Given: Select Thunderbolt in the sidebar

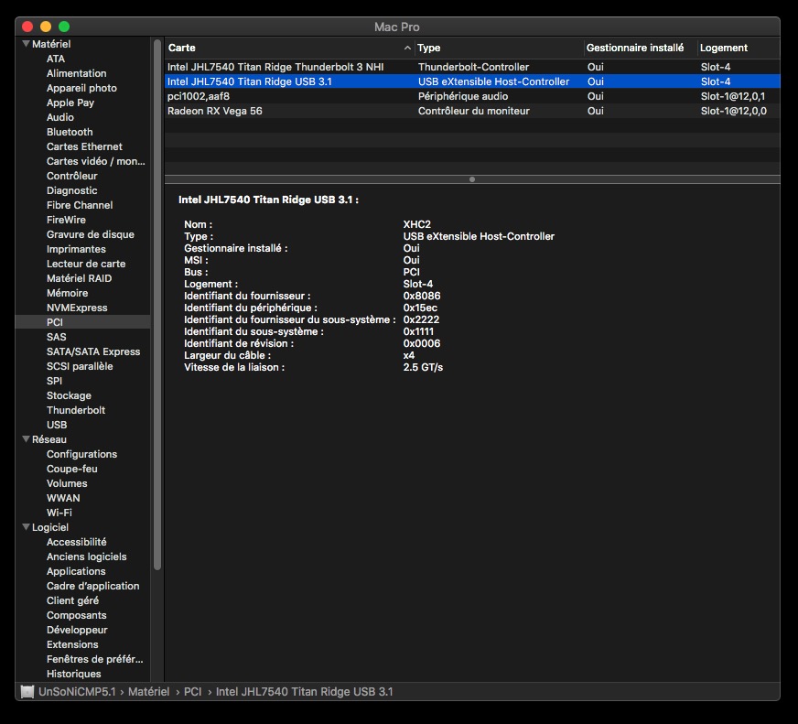Looking at the screenshot, I should click(x=76, y=410).
